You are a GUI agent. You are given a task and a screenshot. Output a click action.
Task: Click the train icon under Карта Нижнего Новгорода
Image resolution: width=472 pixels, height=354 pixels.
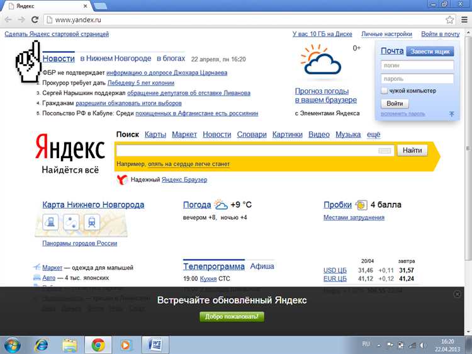pyautogui.click(x=92, y=222)
